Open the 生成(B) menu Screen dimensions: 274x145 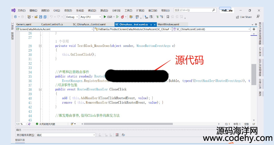(x=80, y=10)
